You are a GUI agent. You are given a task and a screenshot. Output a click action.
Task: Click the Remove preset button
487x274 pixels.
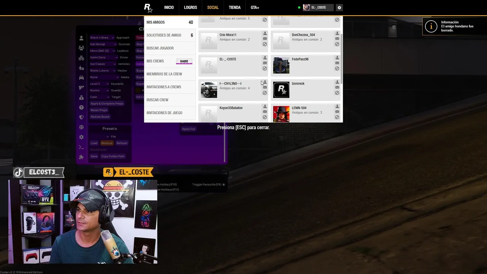(x=107, y=143)
